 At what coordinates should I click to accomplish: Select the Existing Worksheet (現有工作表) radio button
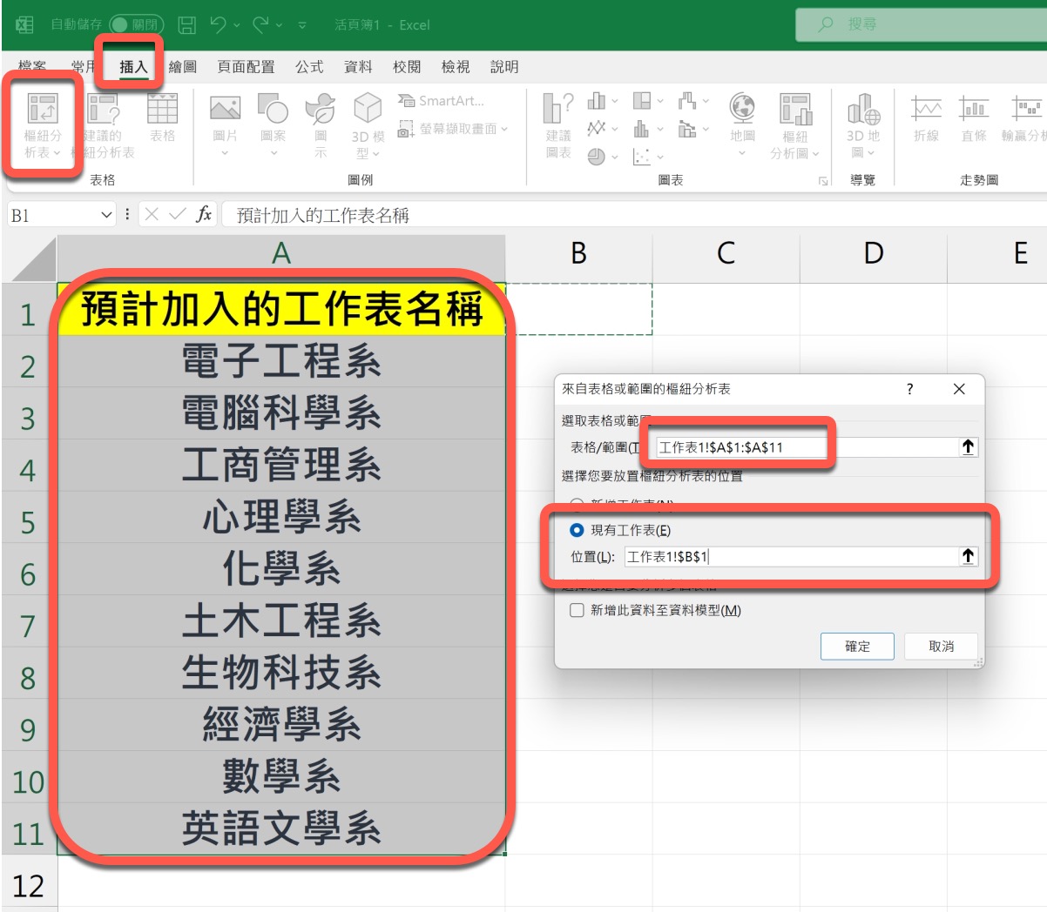click(577, 530)
